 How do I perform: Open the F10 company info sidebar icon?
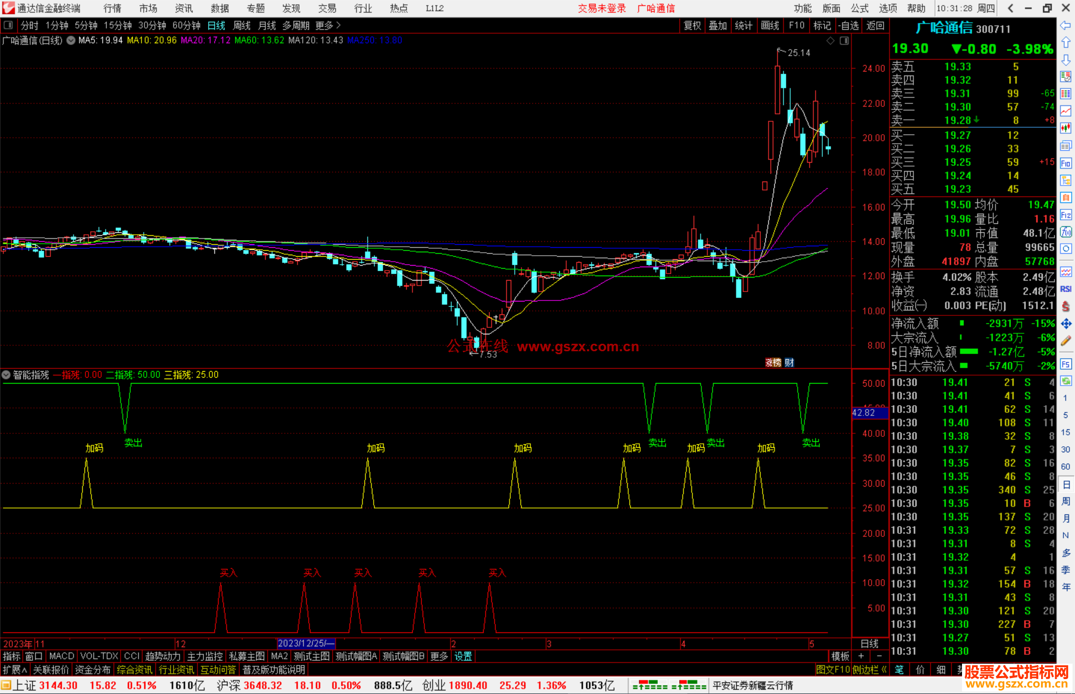(1066, 163)
